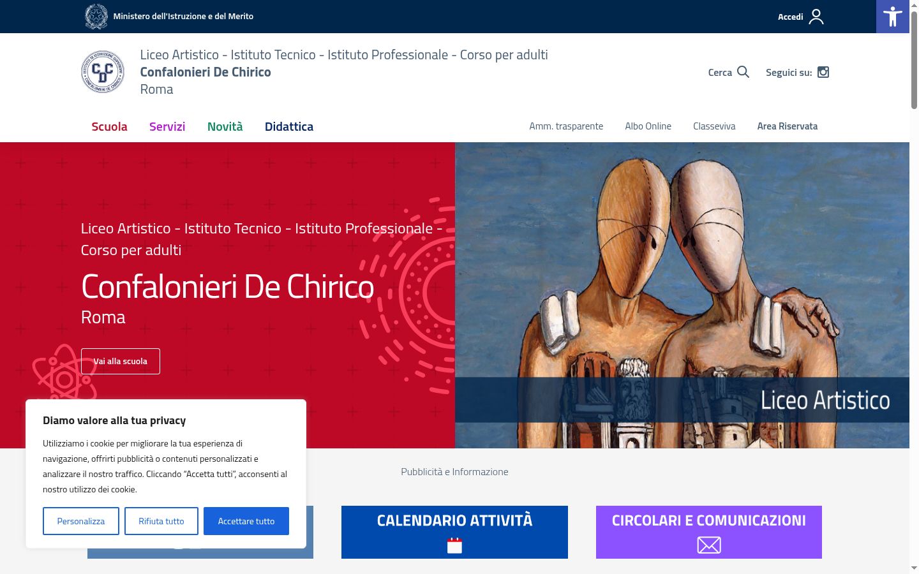The image size is (919, 574).
Task: Open the Novità menu
Action: (225, 126)
